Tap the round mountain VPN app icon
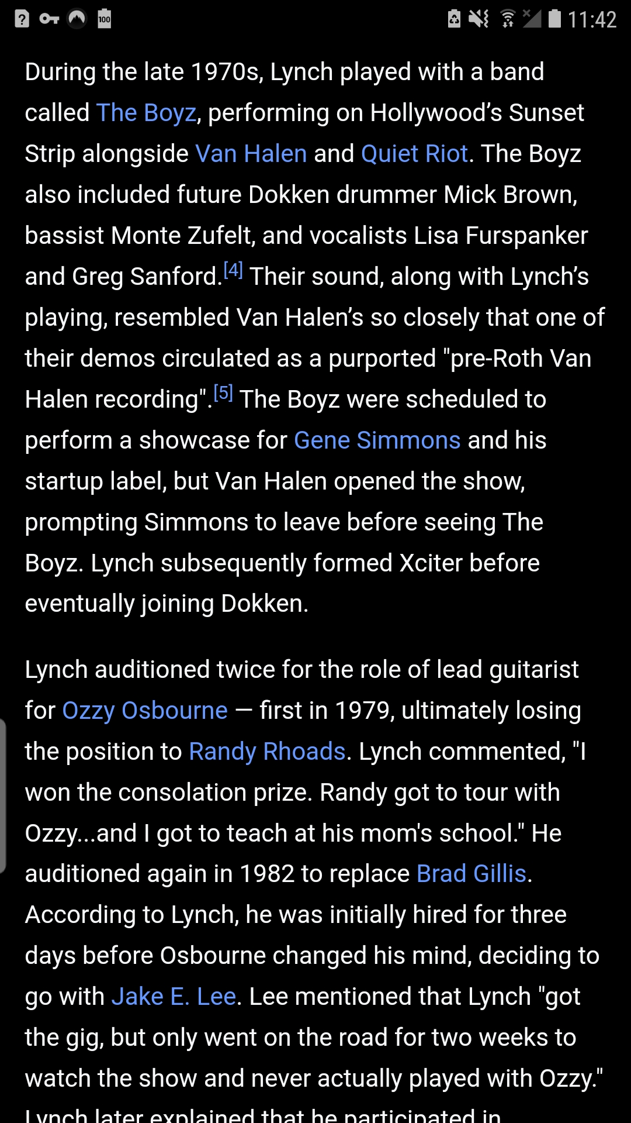631x1123 pixels. (x=77, y=19)
